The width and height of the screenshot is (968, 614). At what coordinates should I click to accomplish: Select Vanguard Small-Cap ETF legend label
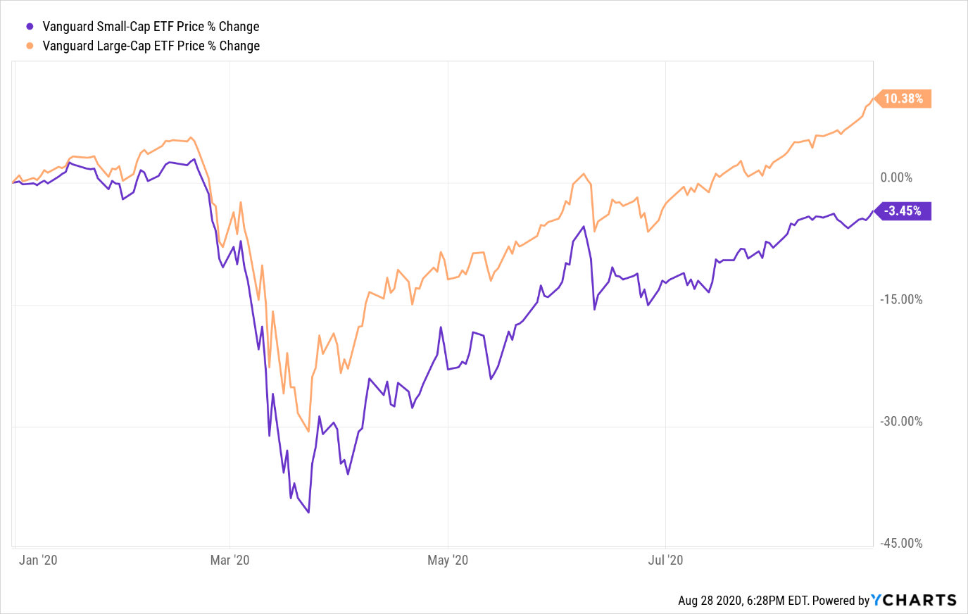pyautogui.click(x=151, y=27)
